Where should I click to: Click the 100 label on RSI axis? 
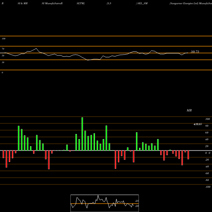click(3, 39)
